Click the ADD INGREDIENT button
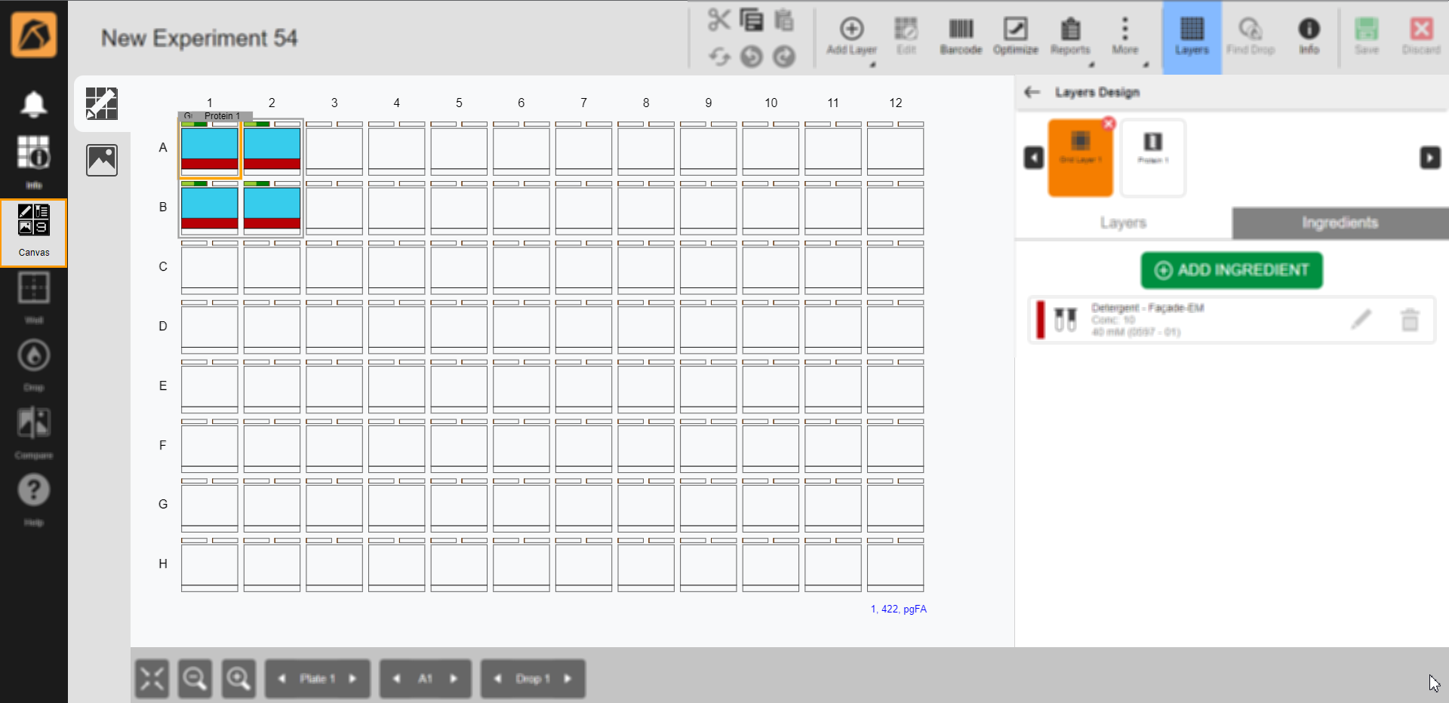The image size is (1449, 703). 1231,270
